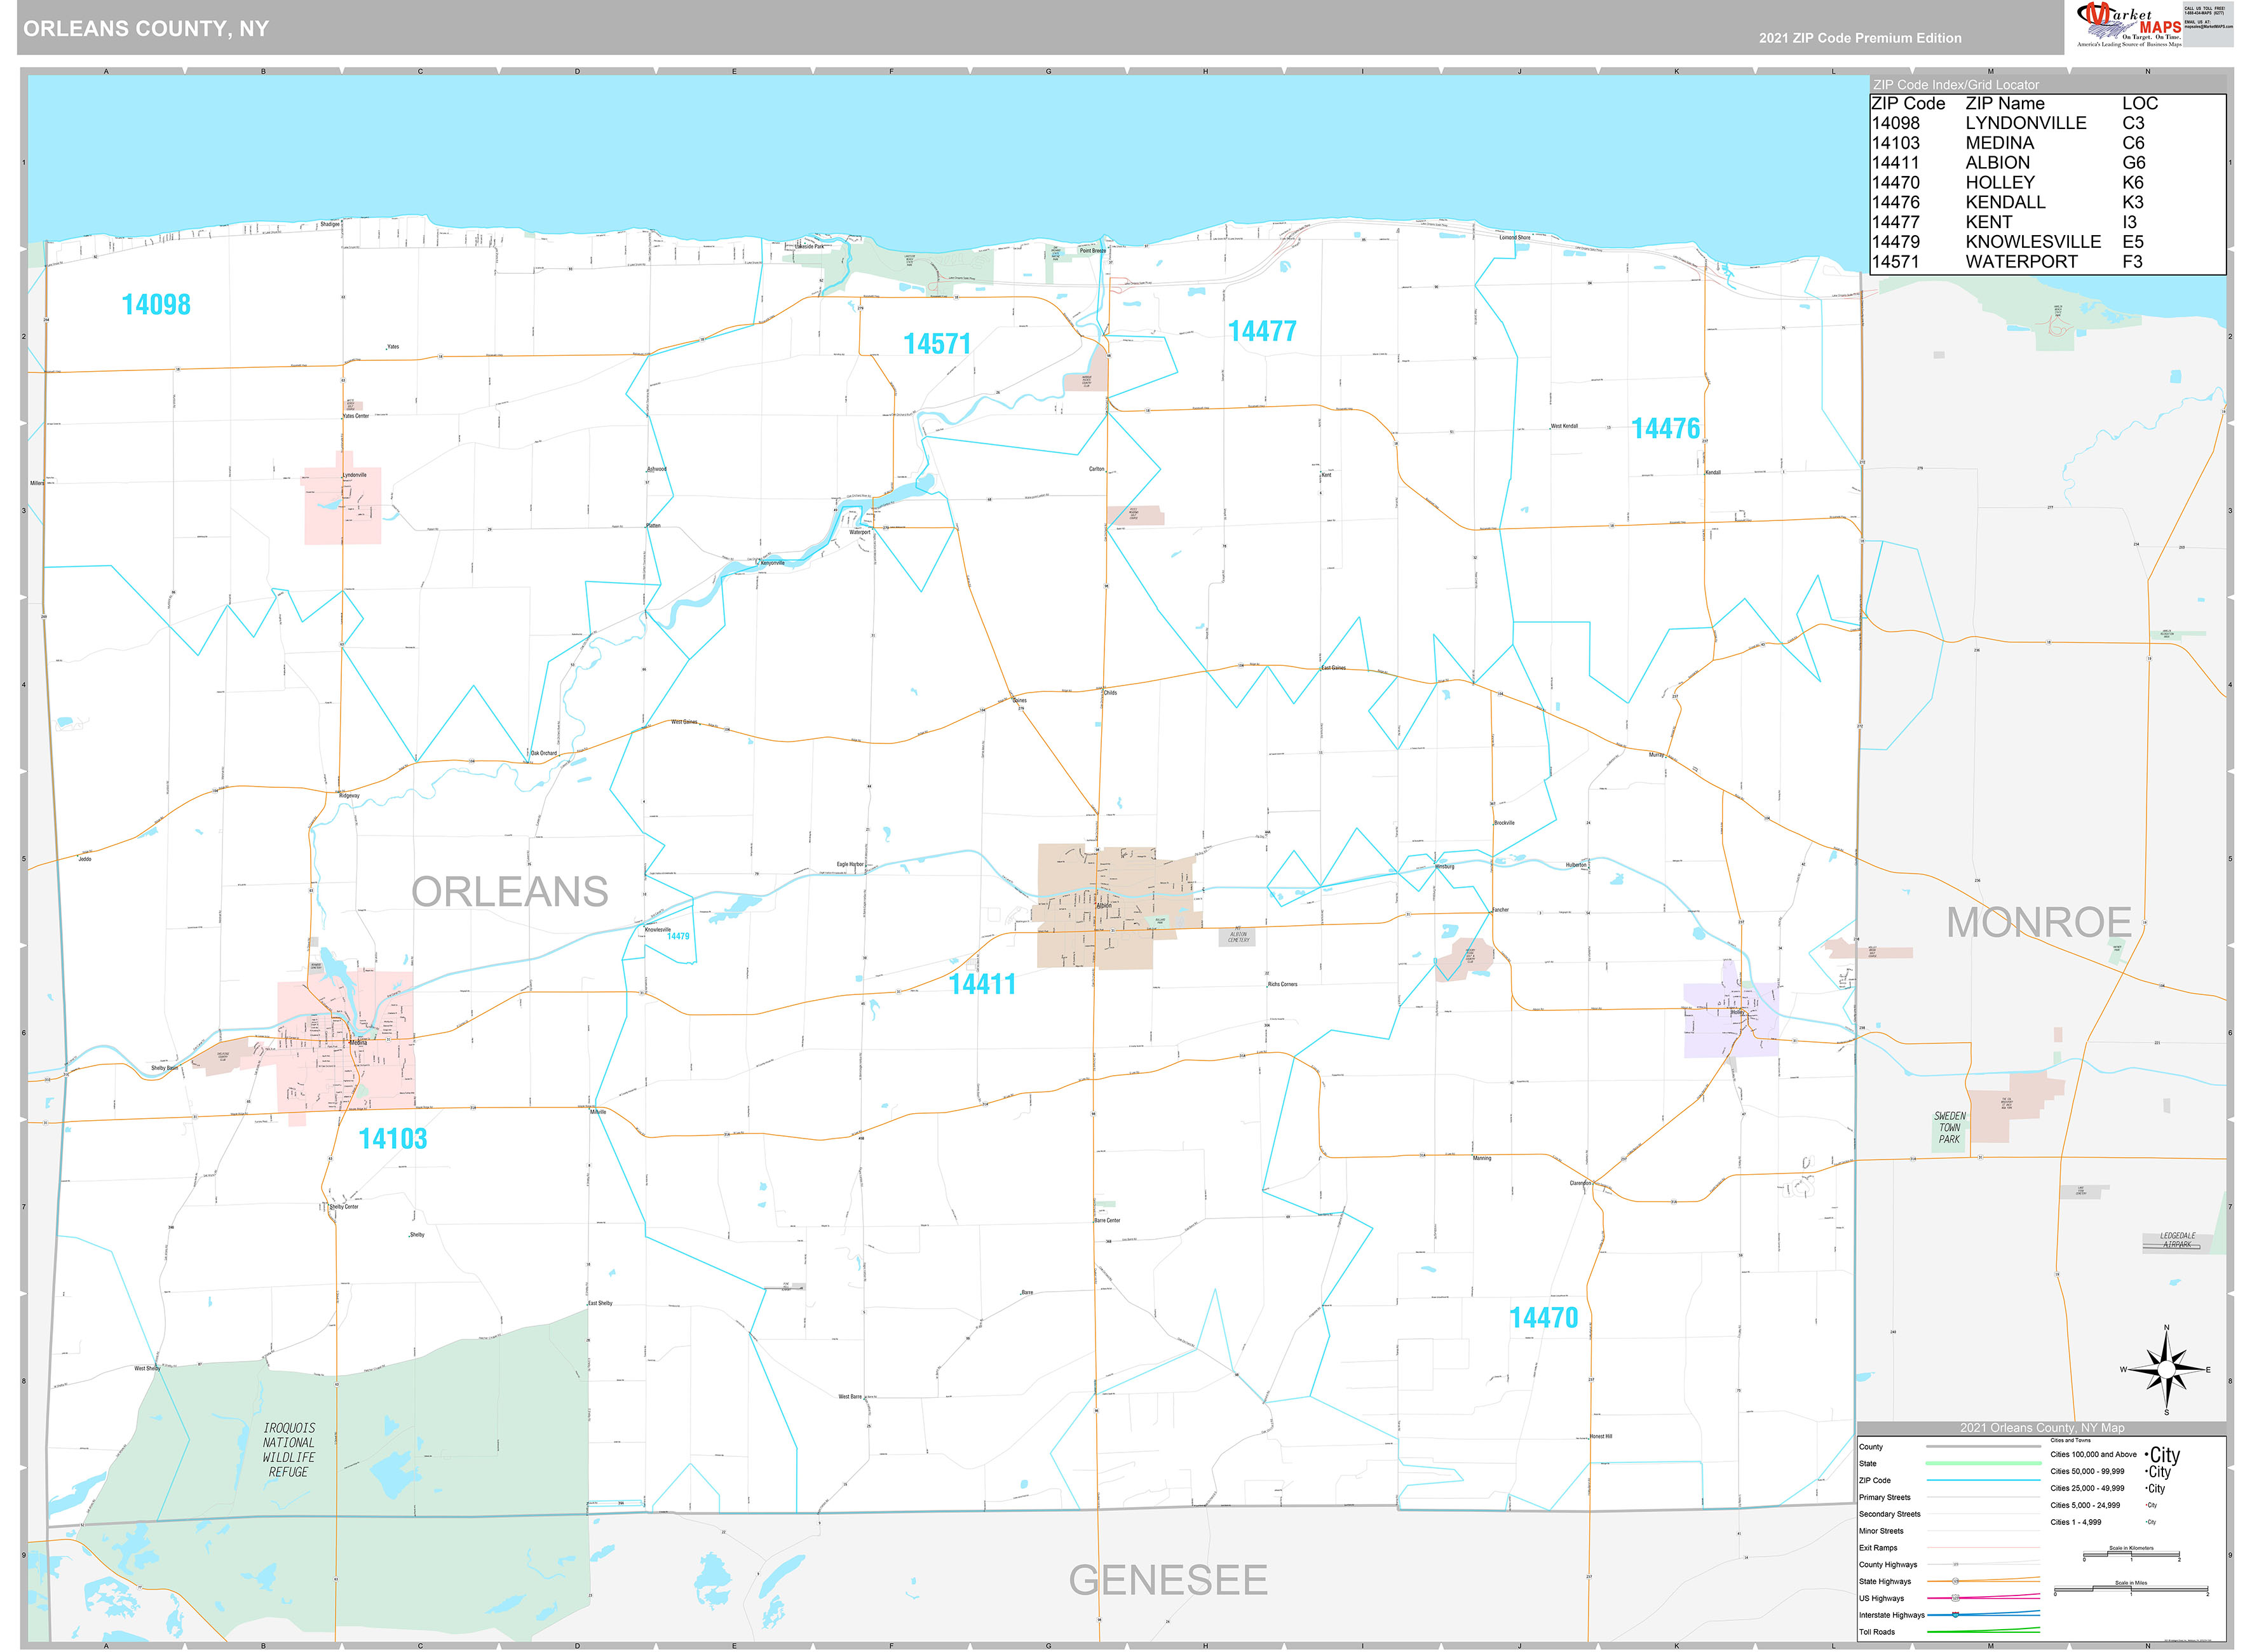Image resolution: width=2245 pixels, height=1652 pixels.
Task: Click the Scale in Miles bar
Action: [x=2131, y=1590]
